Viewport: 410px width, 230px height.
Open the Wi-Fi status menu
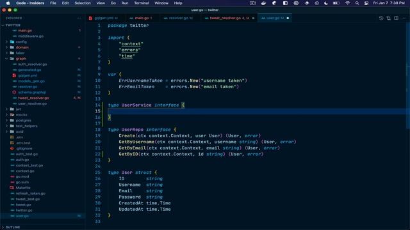[347, 3]
